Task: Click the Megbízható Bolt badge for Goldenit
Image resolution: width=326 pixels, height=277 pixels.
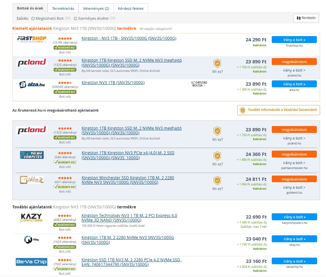Action: (65, 187)
